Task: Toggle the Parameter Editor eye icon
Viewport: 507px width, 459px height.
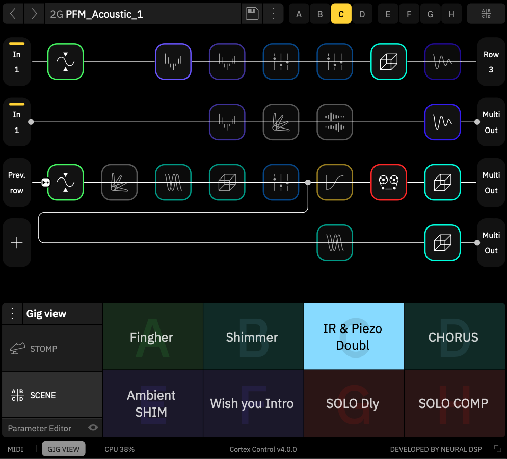Action: [x=92, y=428]
